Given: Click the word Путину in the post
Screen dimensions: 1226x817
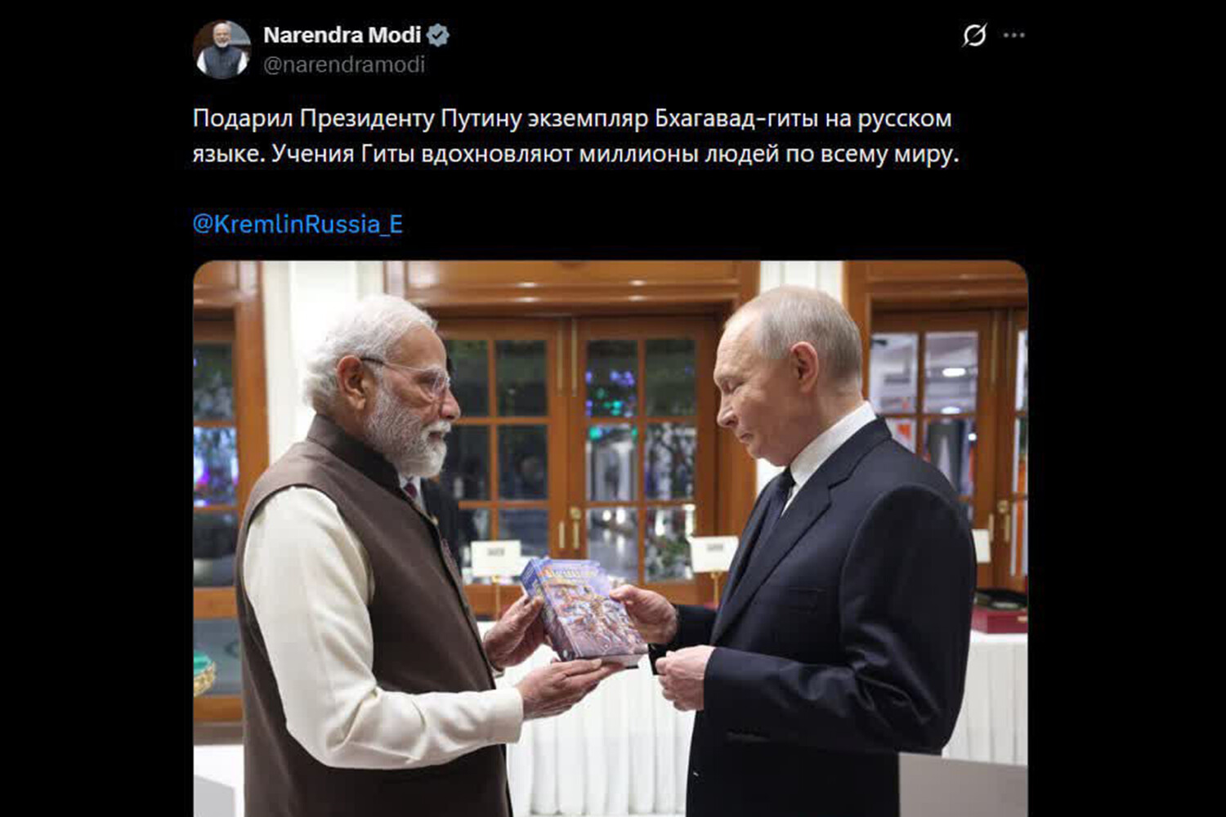Looking at the screenshot, I should click(x=481, y=119).
